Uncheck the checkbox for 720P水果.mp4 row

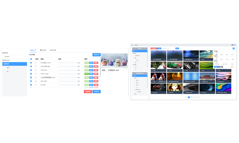point(31,66)
